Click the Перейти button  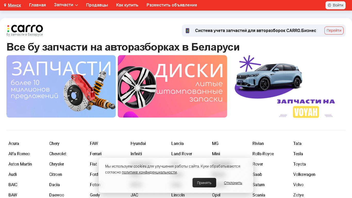click(x=334, y=30)
